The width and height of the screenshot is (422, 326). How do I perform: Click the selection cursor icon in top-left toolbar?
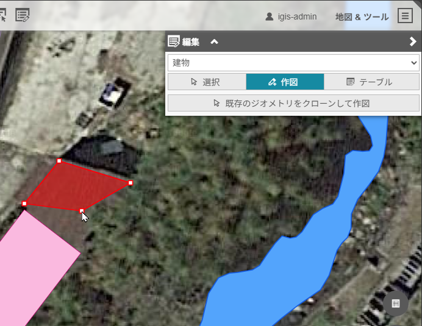tap(2, 15)
